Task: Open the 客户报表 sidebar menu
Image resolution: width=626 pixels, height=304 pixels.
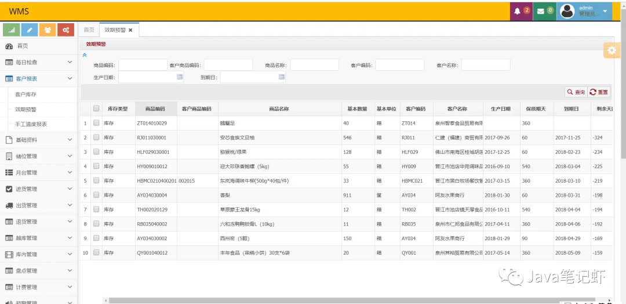Action: coord(38,79)
